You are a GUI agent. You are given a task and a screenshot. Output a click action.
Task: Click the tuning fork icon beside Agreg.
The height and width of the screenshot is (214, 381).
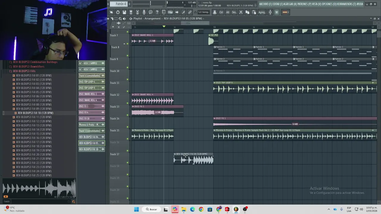pyautogui.click(x=270, y=12)
